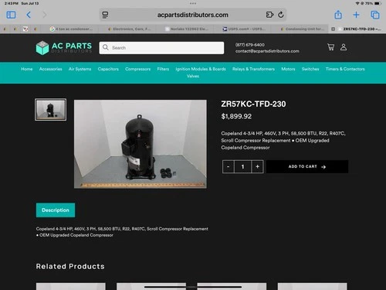
Task: Open the Air Systems category
Action: (x=80, y=69)
